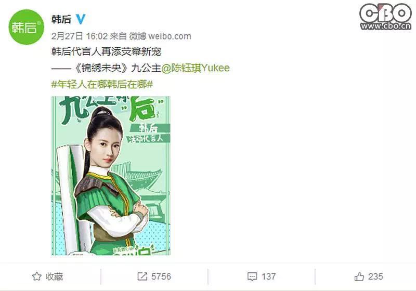Click the repost share icon
416x291 pixels.
pos(142,276)
